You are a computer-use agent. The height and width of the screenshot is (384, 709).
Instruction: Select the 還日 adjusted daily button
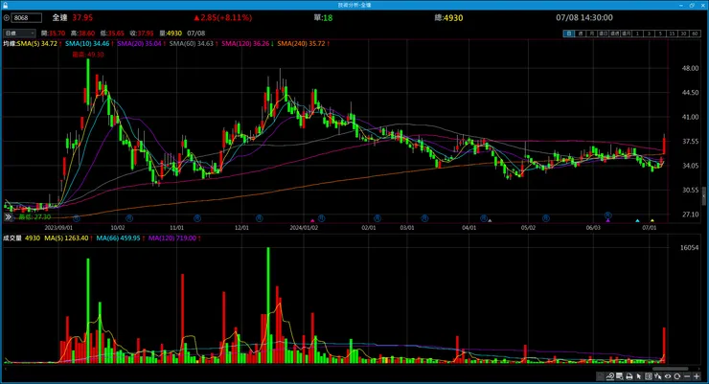604,34
